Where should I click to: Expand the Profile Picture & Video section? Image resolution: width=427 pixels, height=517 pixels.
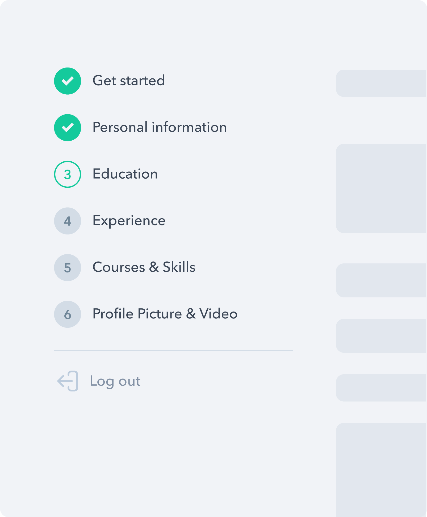(x=165, y=314)
